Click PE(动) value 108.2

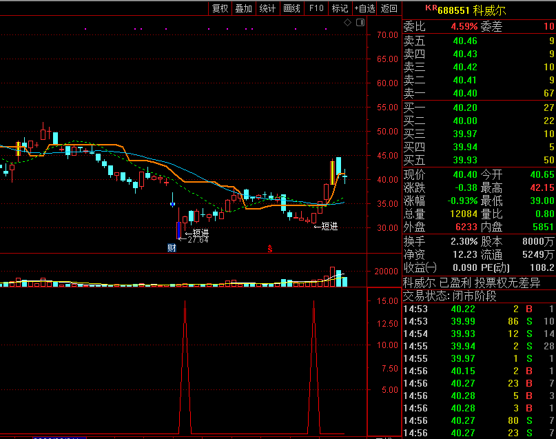pos(542,267)
